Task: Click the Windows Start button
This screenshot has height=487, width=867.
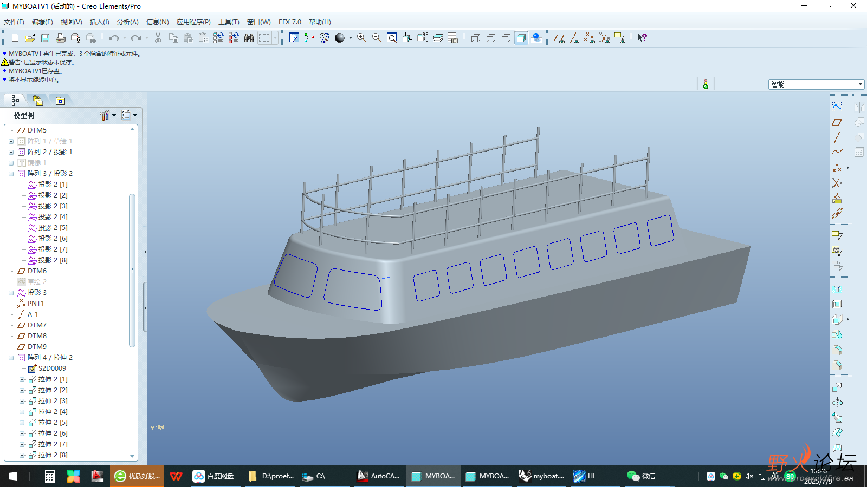Action: pyautogui.click(x=13, y=476)
